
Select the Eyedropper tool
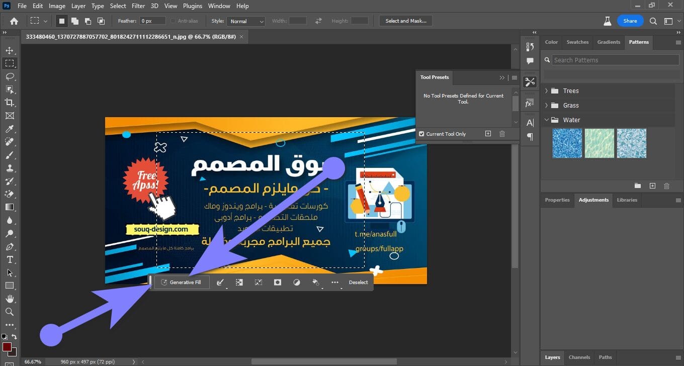click(x=10, y=129)
